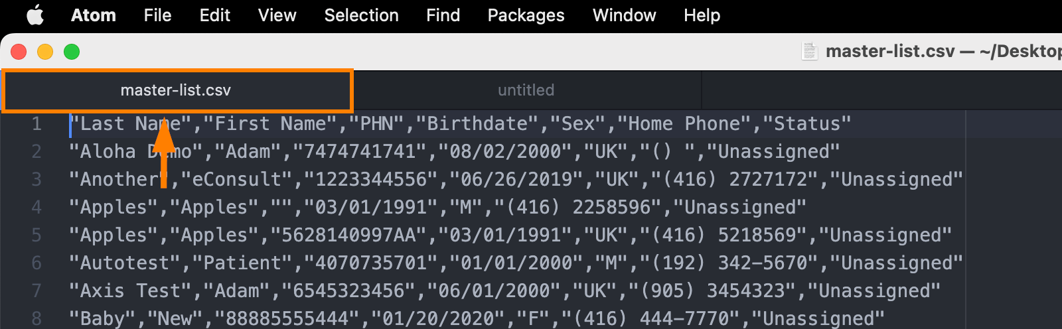Open the Help menu
The image size is (1062, 329).
(x=702, y=15)
